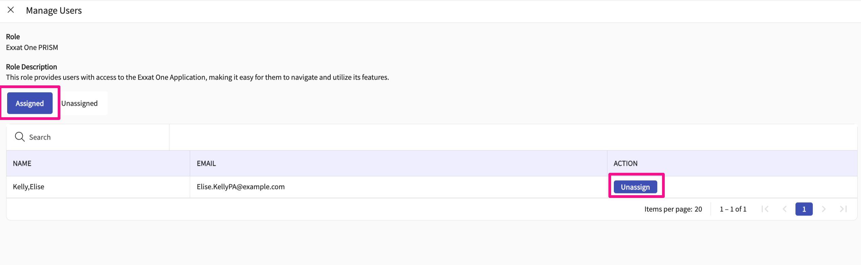Go to the first page icon
Screen dimensions: 861x265
(765, 209)
